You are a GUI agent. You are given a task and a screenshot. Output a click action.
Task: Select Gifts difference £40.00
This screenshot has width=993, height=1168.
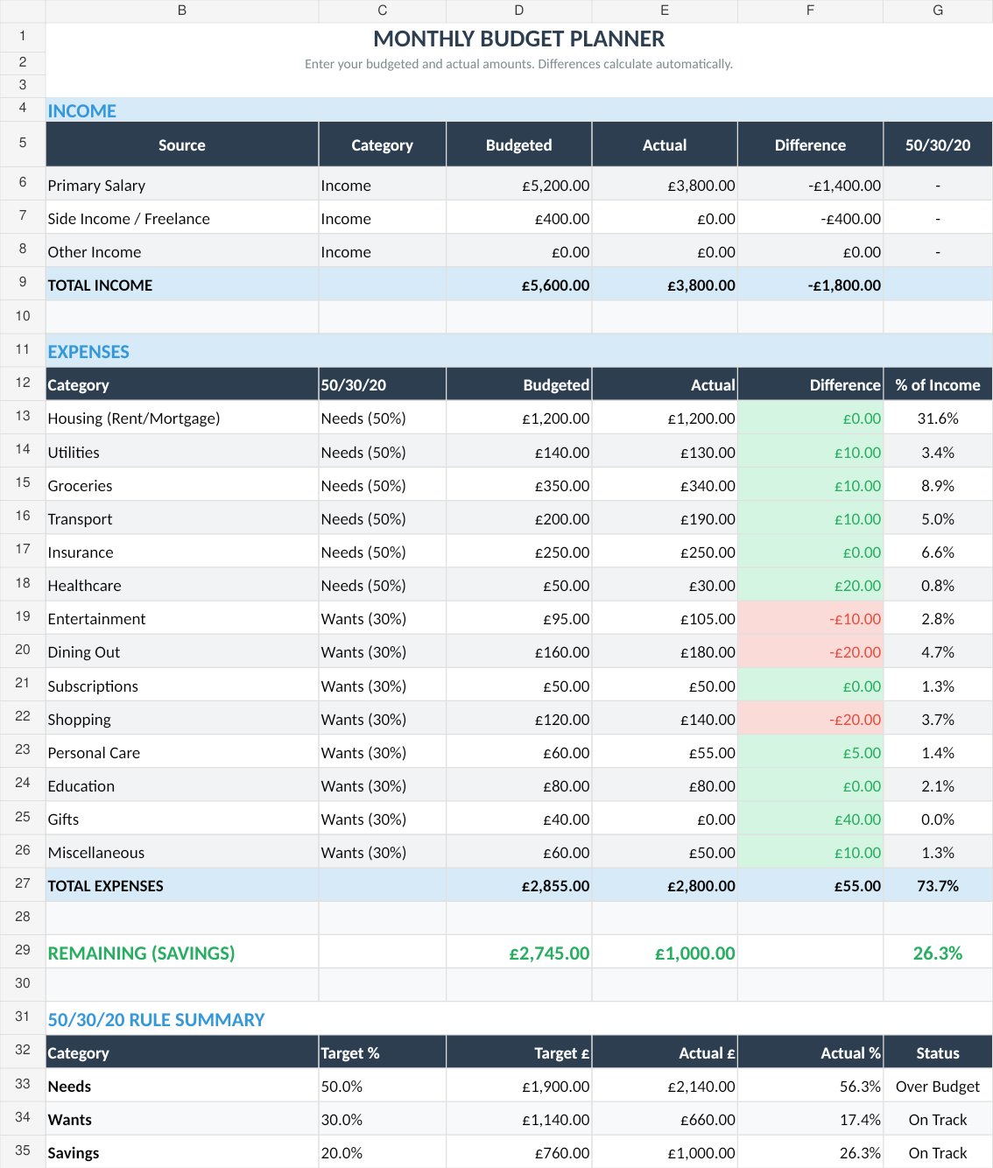tap(810, 819)
